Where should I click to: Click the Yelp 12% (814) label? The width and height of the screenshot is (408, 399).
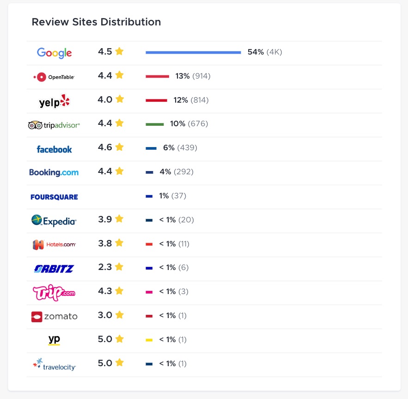191,100
